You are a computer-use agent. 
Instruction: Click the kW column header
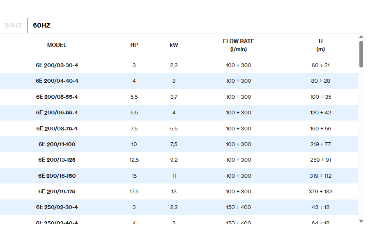pos(174,45)
